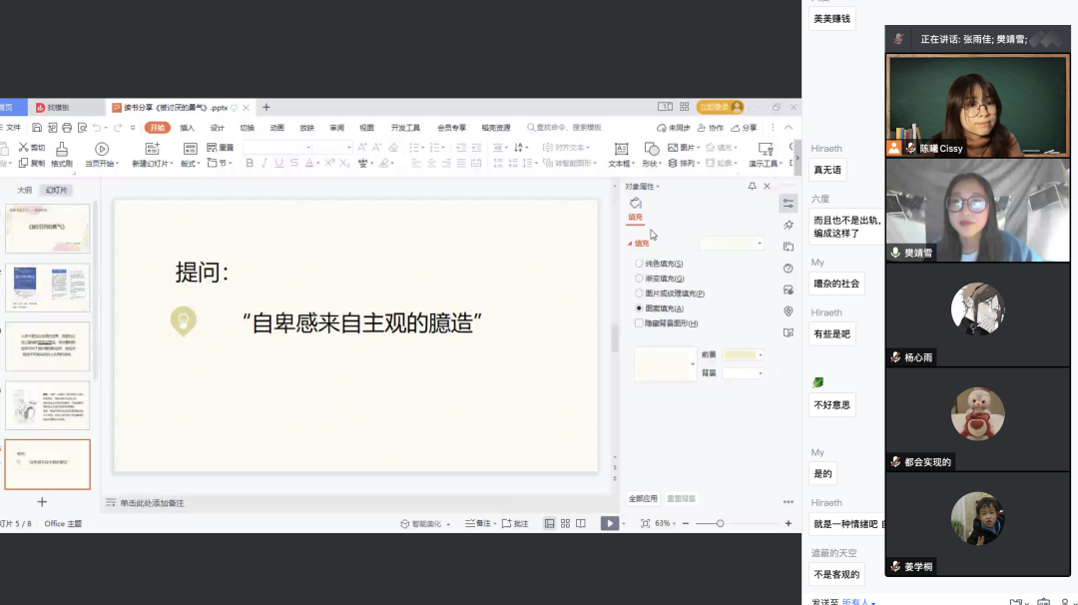The width and height of the screenshot is (1078, 605).
Task: Select picture or texture fill option
Action: (x=639, y=294)
